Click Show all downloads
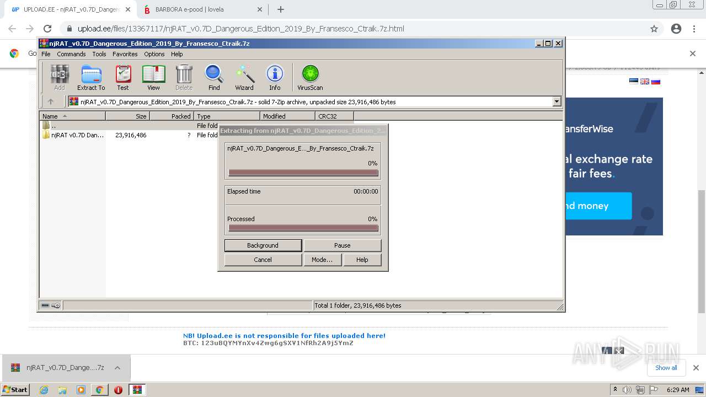 (666, 368)
